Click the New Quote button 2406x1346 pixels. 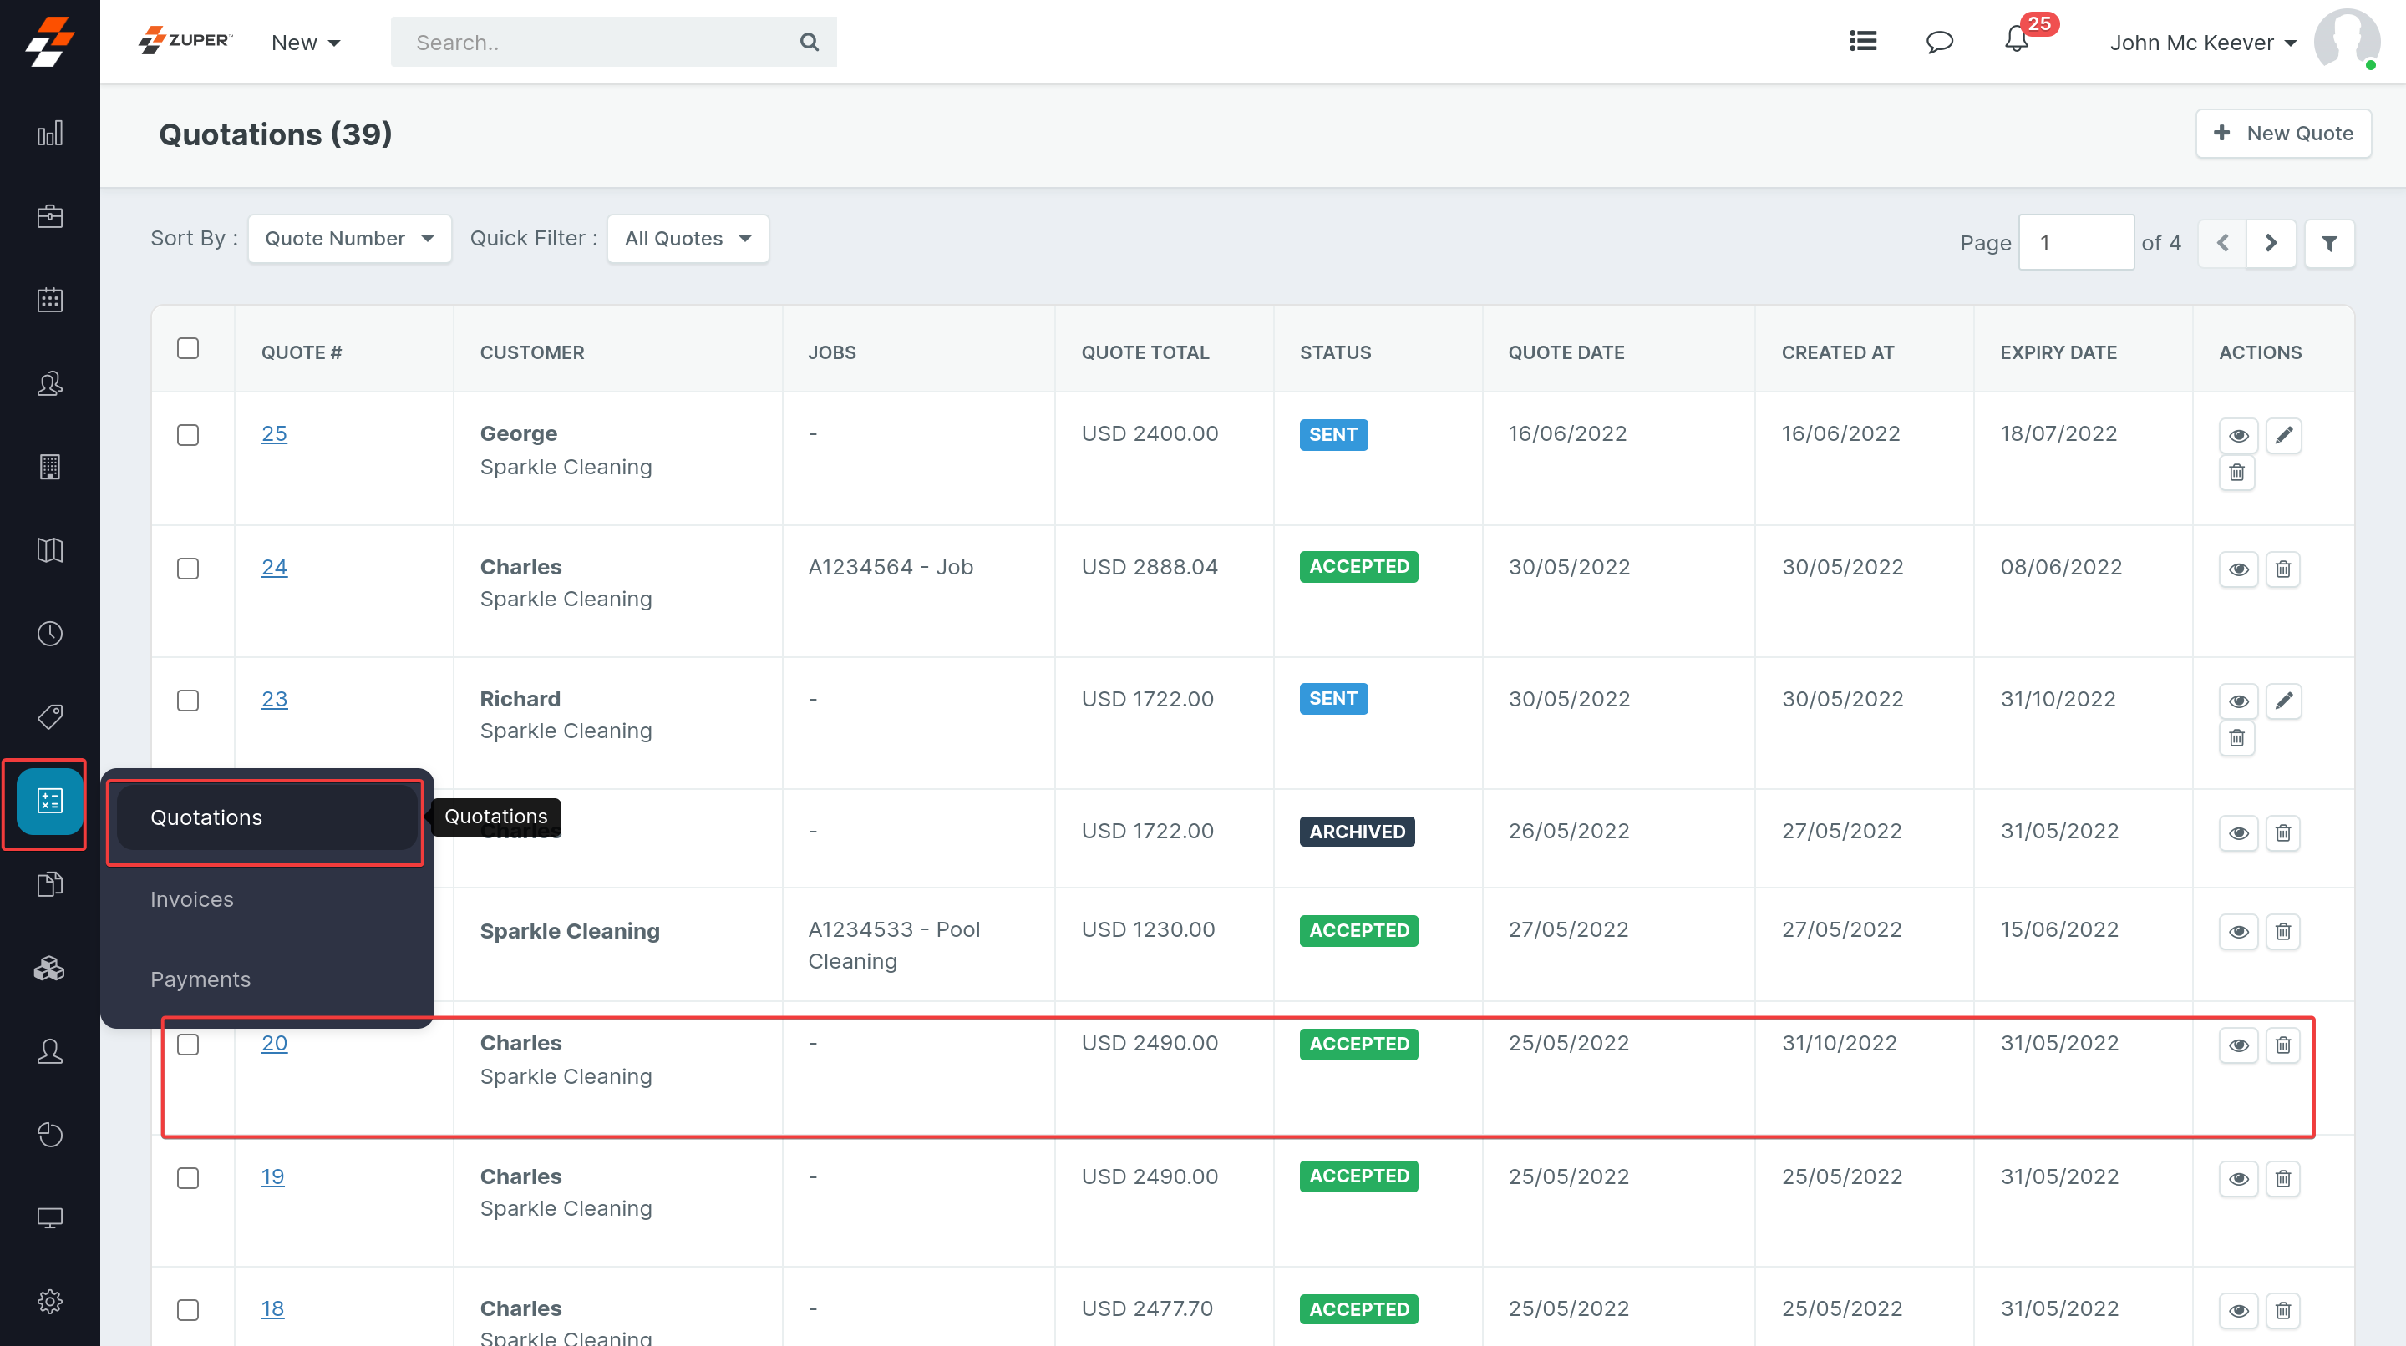[x=2282, y=134]
